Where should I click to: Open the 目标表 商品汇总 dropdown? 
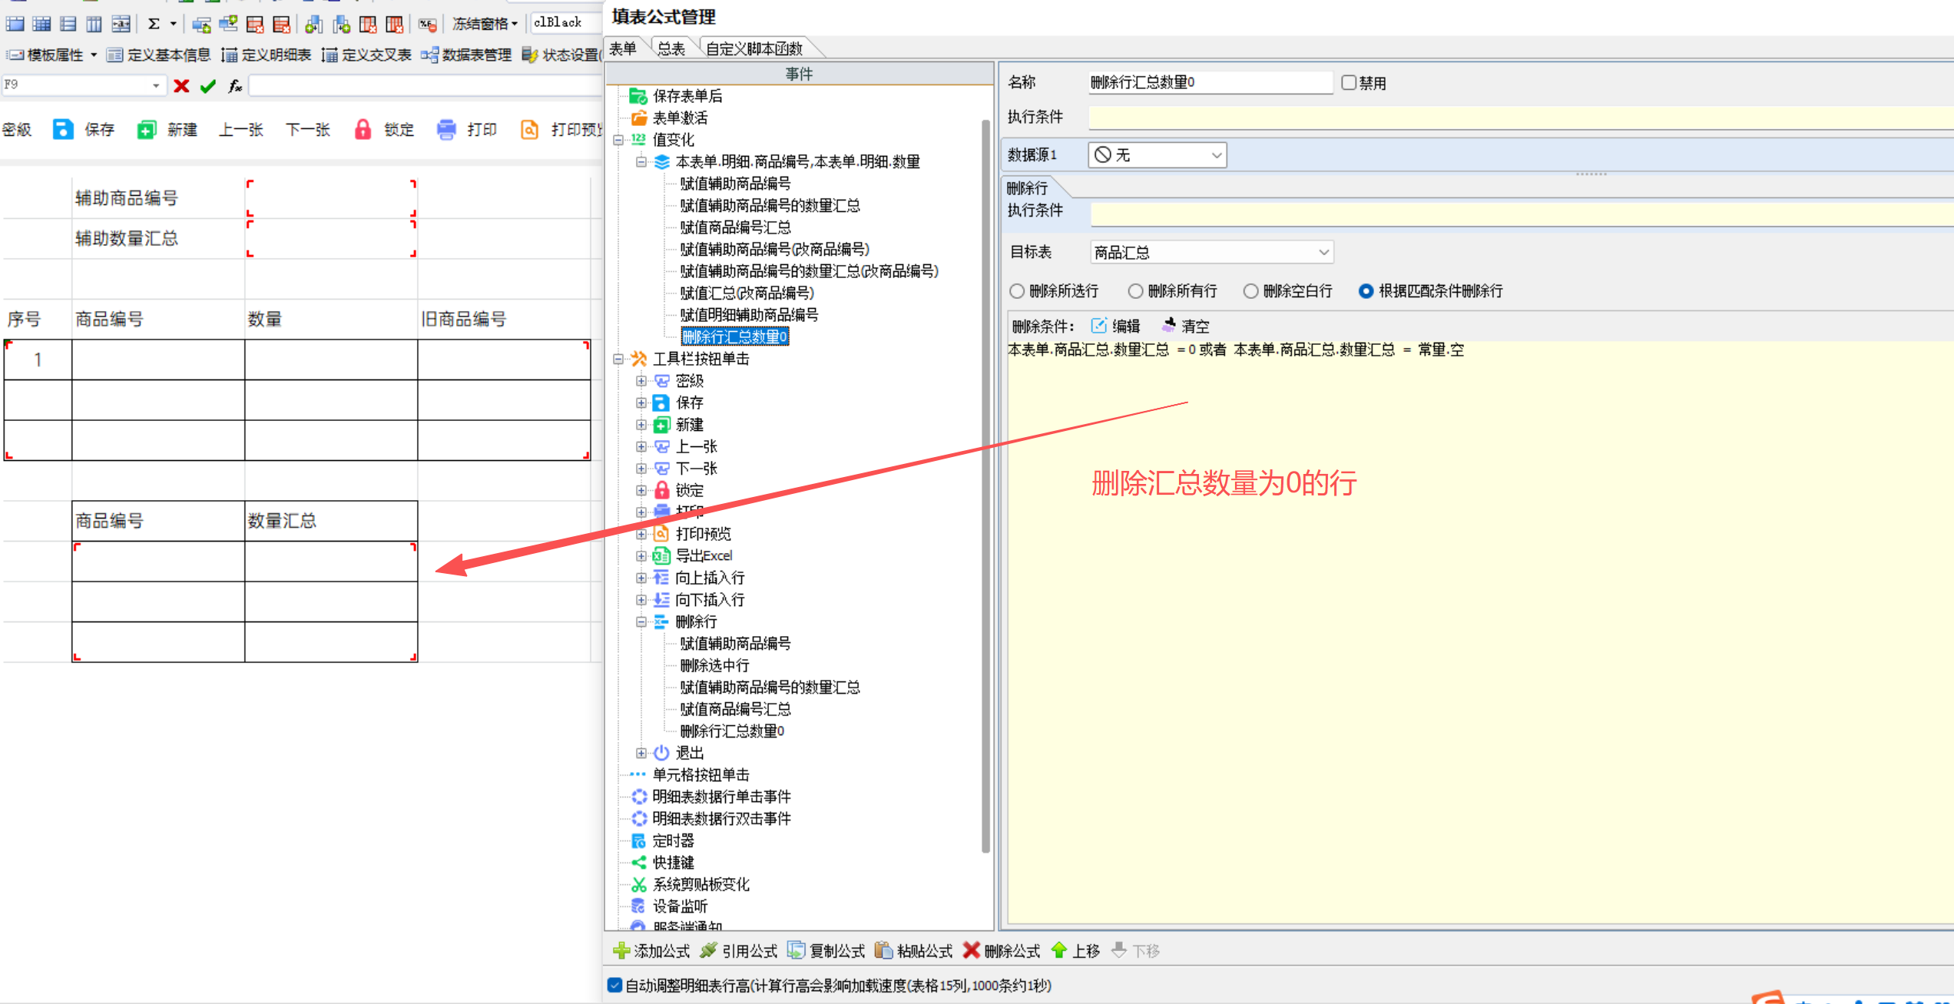point(1323,252)
